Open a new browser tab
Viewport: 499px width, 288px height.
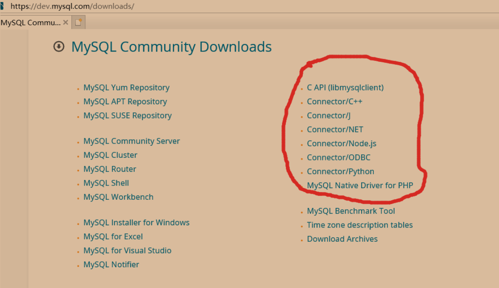78,22
